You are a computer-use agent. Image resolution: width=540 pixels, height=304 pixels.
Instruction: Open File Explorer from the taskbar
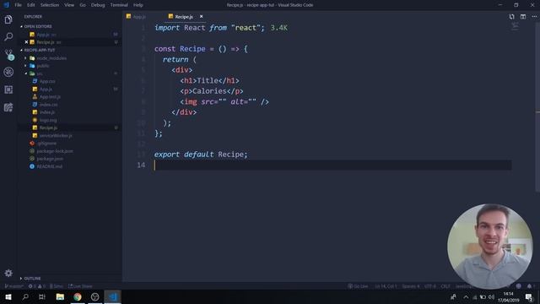tap(60, 296)
